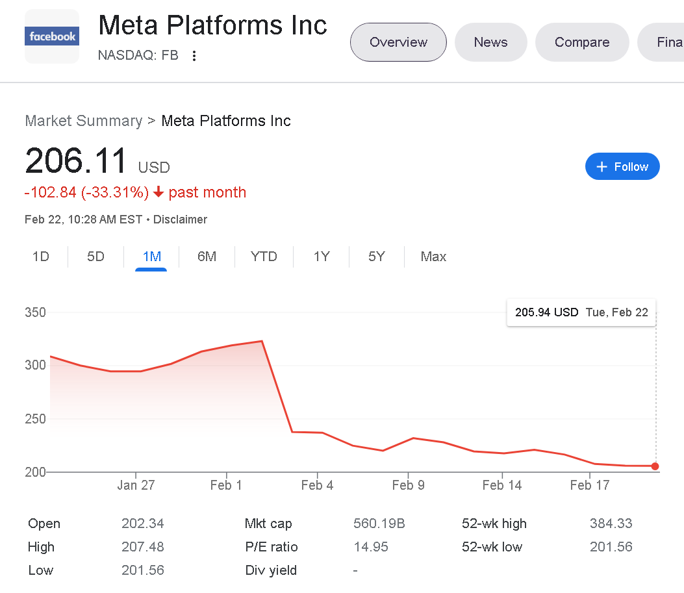Image resolution: width=684 pixels, height=593 pixels.
Task: Click the 205.94 USD chart tooltip
Action: [581, 312]
